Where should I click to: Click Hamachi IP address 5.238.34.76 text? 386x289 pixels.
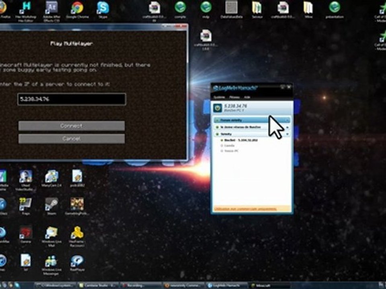[x=236, y=106]
